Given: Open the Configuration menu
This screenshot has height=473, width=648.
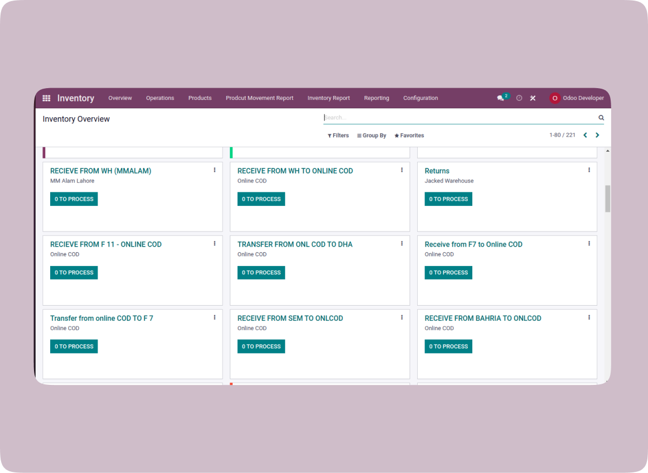Looking at the screenshot, I should click(x=420, y=98).
